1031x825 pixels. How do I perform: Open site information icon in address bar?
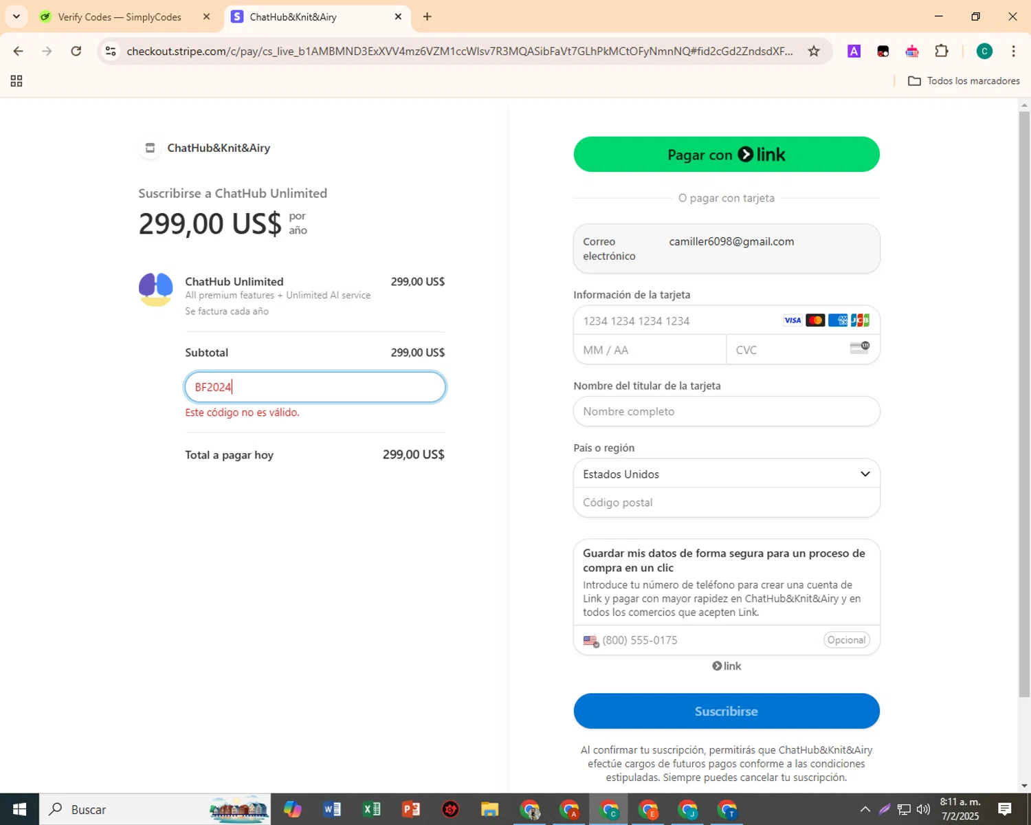(x=111, y=52)
